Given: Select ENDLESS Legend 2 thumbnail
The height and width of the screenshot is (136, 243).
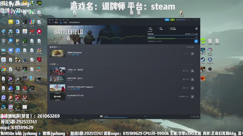Looking at the screenshot, I should [57, 88].
